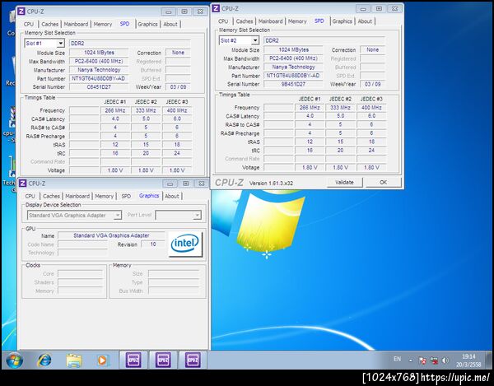Switch to CPU tab in Slot #2 window
The width and height of the screenshot is (494, 386).
click(223, 21)
